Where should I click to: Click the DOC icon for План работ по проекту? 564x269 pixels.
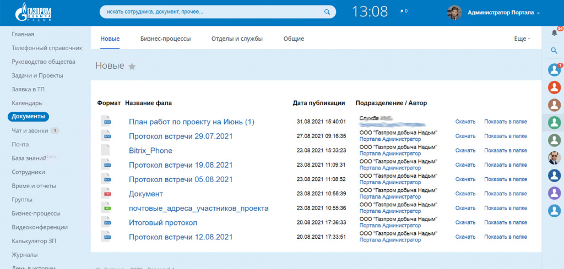[x=105, y=121]
